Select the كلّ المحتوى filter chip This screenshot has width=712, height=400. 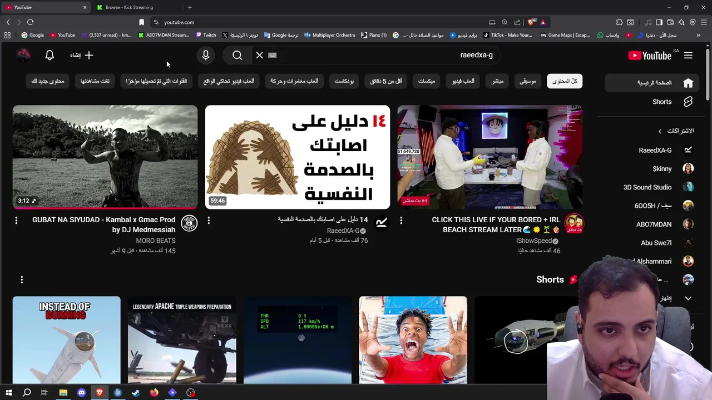pyautogui.click(x=565, y=81)
